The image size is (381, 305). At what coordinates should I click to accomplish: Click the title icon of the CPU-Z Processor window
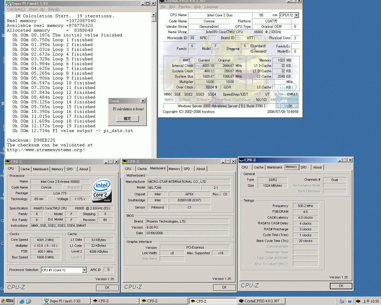tap(8, 162)
